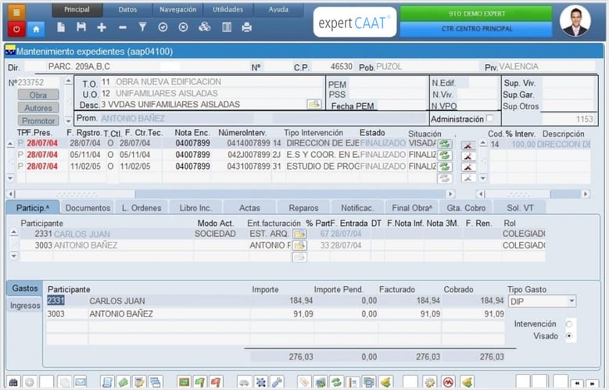Save with the floppy disk icon

(x=81, y=27)
